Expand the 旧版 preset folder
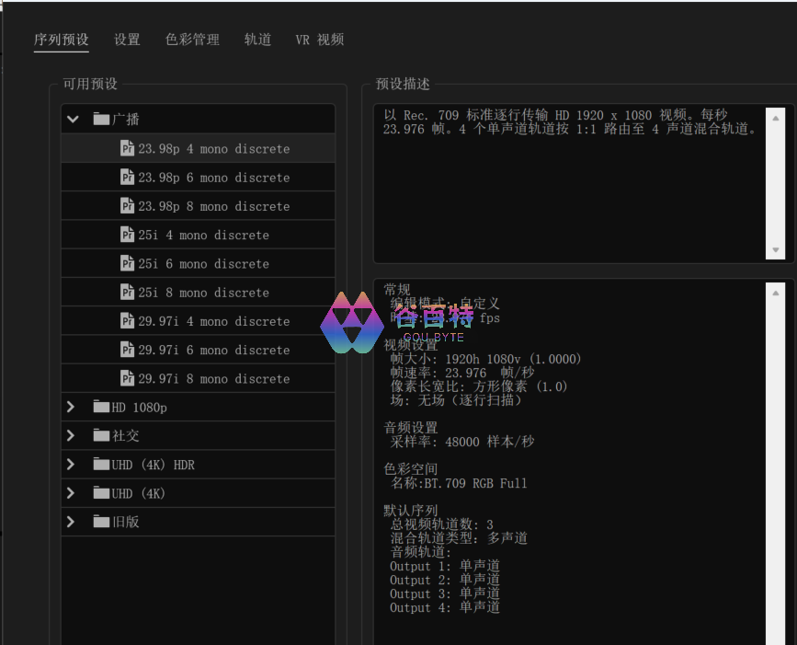This screenshot has height=645, width=797. [x=72, y=522]
